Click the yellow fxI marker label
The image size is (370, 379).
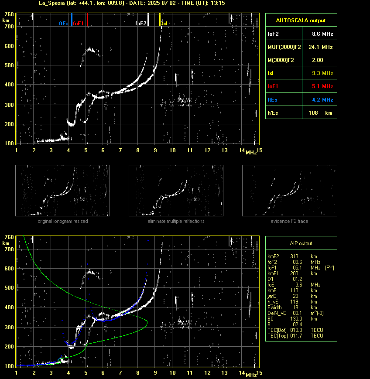click(164, 24)
